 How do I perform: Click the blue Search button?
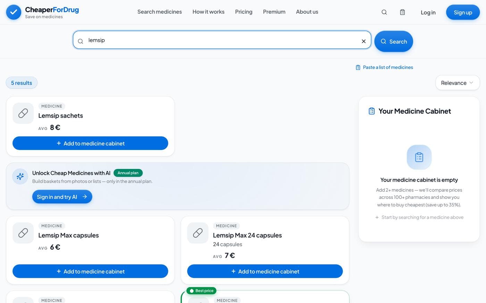(394, 42)
